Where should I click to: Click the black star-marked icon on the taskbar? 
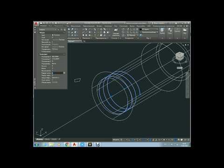(90, 145)
